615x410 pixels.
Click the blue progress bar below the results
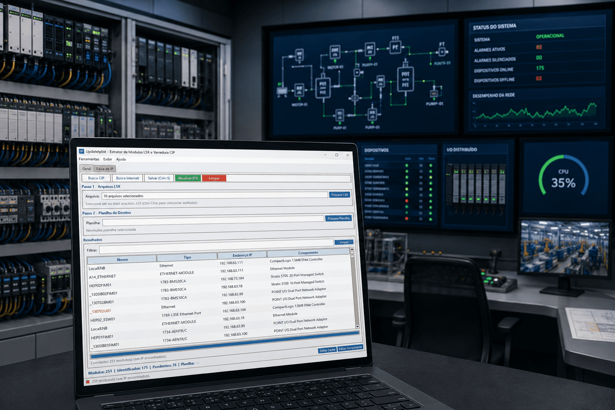click(x=225, y=344)
